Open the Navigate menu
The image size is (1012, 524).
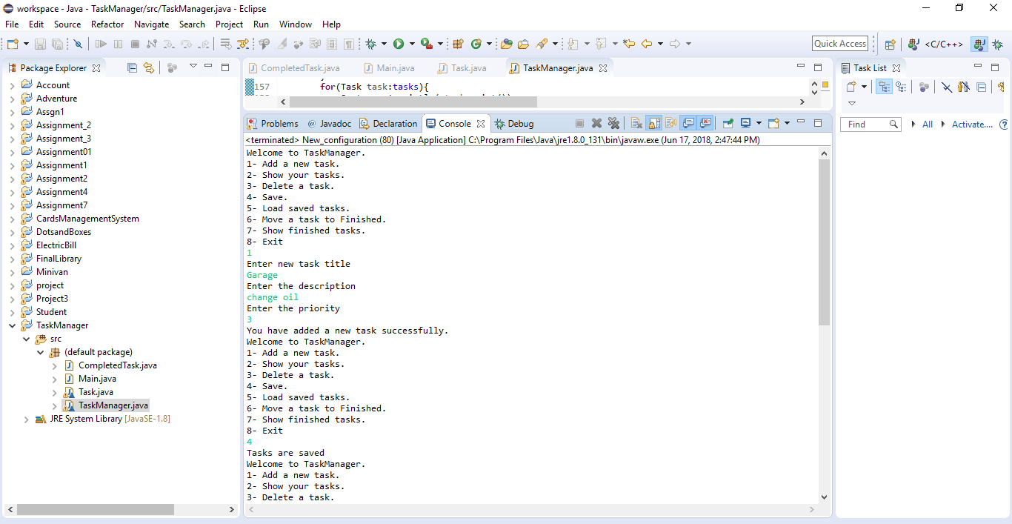coord(151,24)
